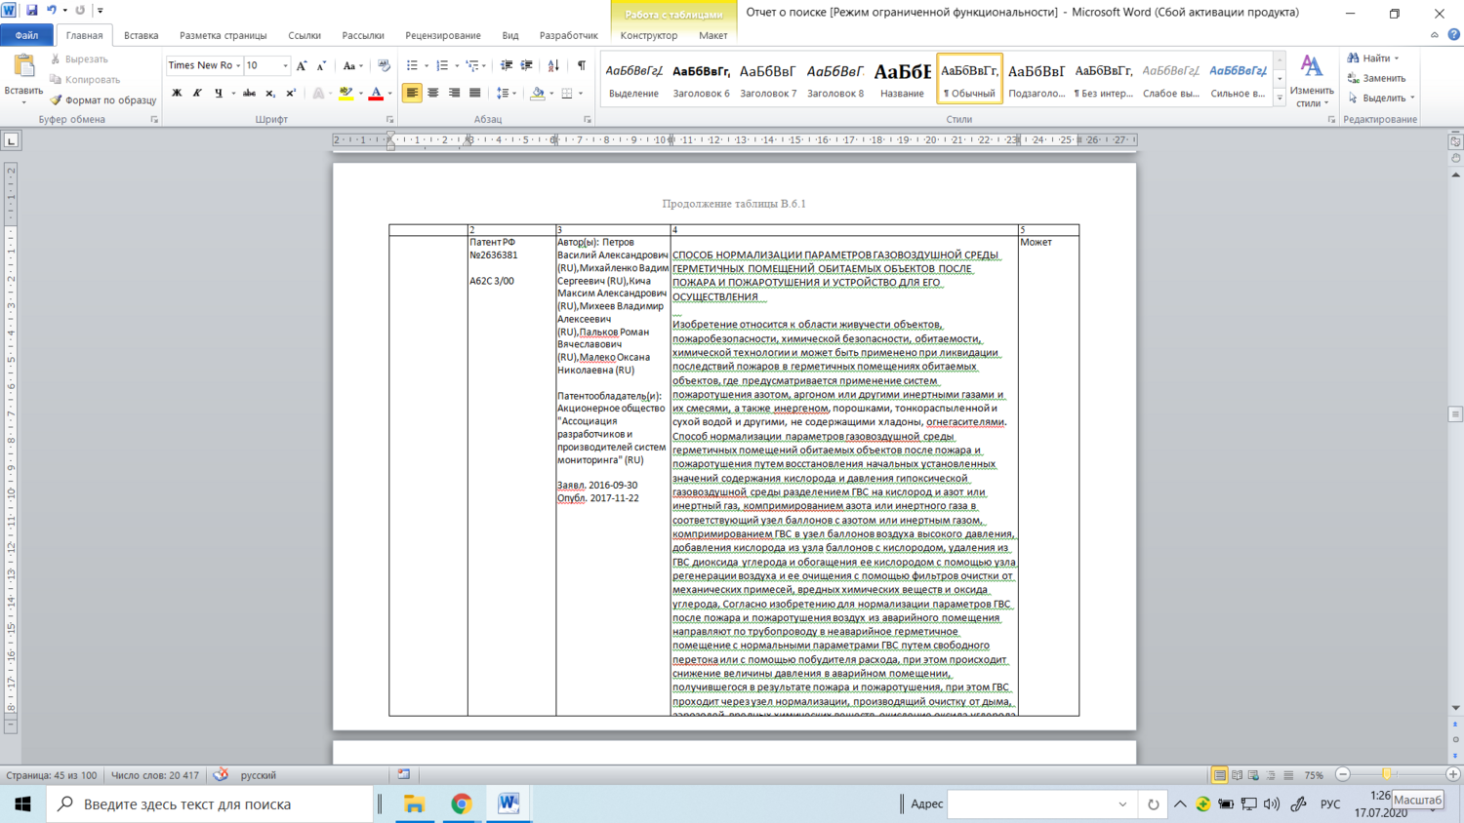Click the multilevel list icon
This screenshot has width=1464, height=823.
[473, 65]
